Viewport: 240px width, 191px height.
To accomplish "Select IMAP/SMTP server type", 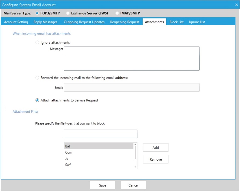I will (117, 13).
